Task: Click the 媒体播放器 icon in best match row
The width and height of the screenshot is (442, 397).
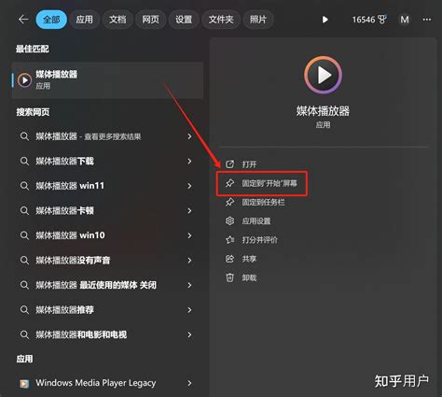Action: tap(24, 80)
